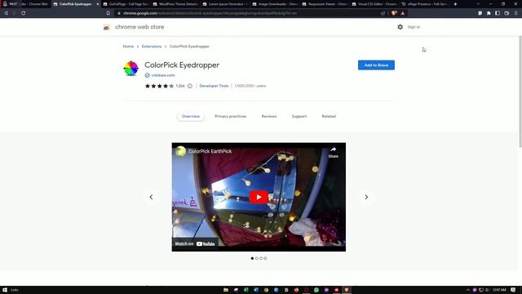Bookmark this page via the bookmark icon
Viewport: 522px width, 294px height.
point(108,13)
